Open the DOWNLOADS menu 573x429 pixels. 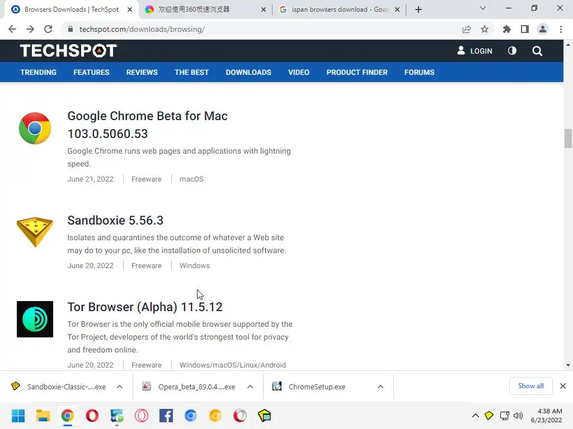(248, 72)
